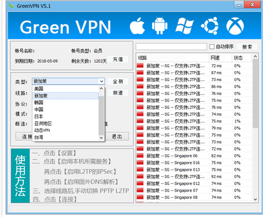The height and width of the screenshot is (217, 263).
Task: Click the 充值 recharge button
Action: (118, 59)
